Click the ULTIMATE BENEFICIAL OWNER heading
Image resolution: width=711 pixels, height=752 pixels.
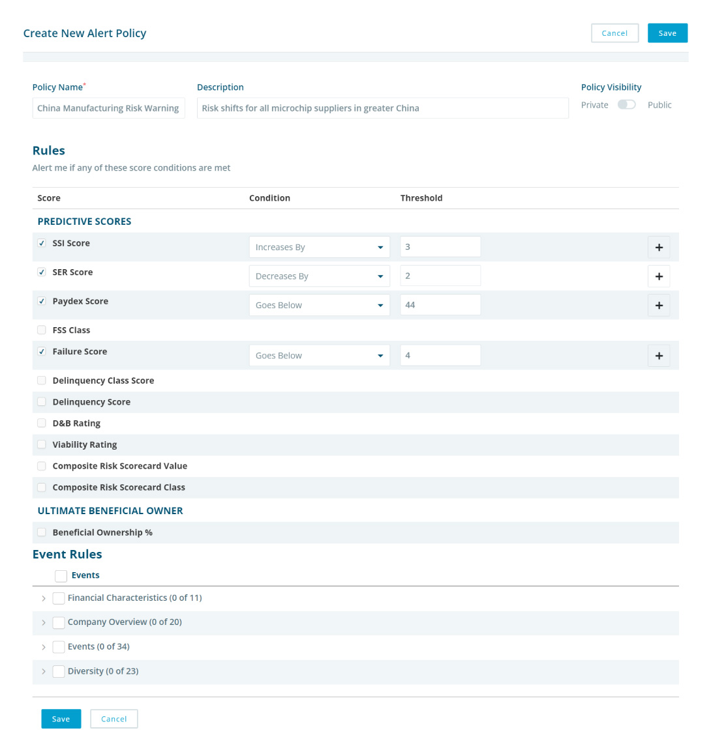pos(110,511)
